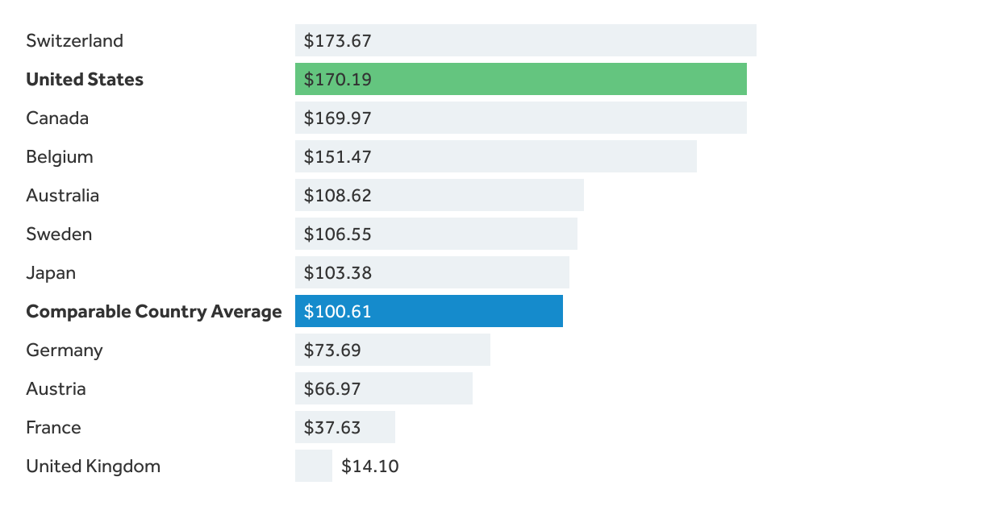Click the Canada bar showing $169.97
984x506 pixels.
(x=520, y=118)
